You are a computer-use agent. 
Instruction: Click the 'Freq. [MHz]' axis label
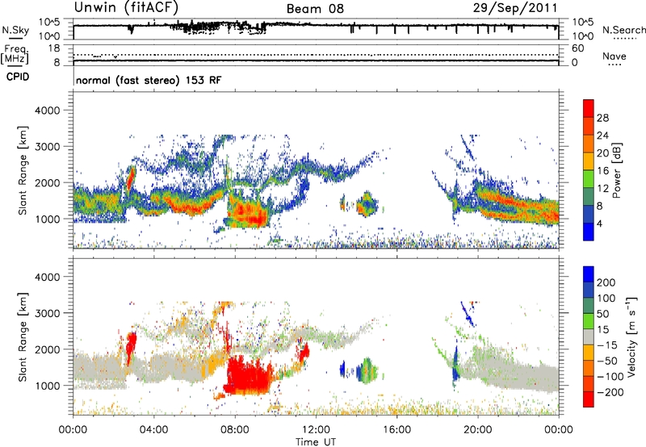coord(15,55)
